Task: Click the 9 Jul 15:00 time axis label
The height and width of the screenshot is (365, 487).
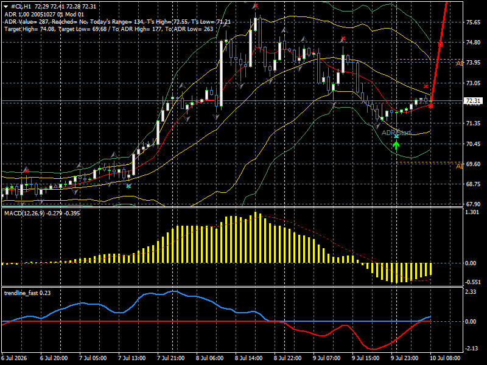Action: (366, 358)
